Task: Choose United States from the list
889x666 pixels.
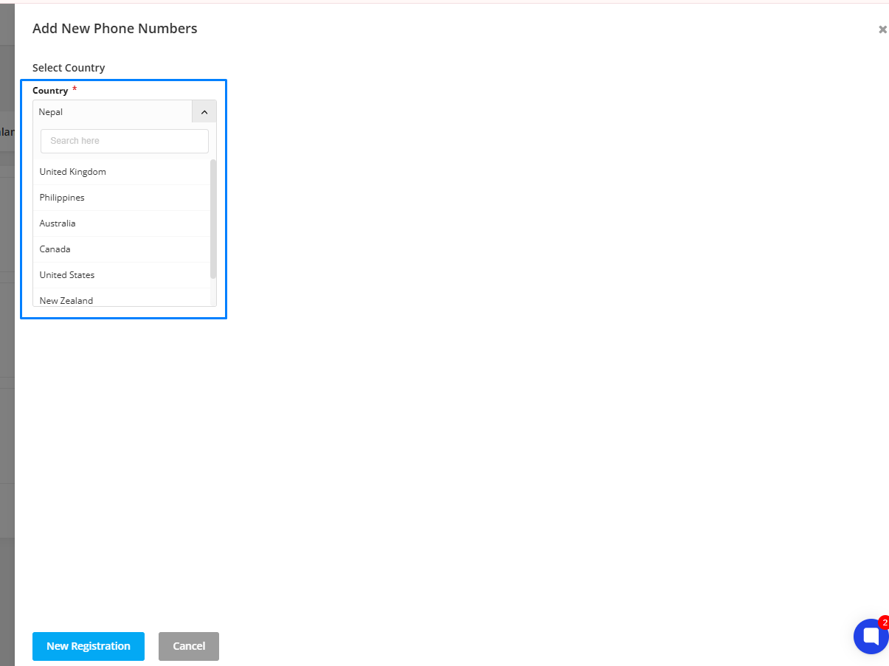Action: pos(122,275)
